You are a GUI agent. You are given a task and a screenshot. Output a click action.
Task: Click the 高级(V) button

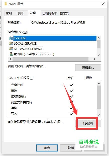pos(88,123)
